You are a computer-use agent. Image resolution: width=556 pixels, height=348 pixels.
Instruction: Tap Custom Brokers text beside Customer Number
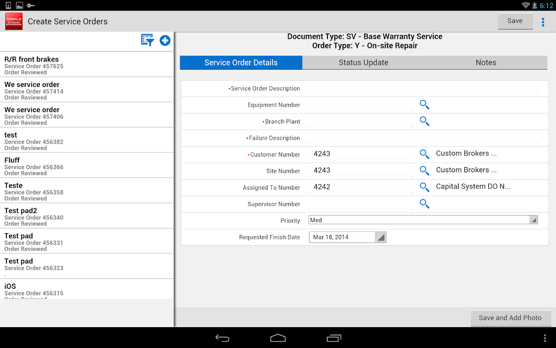click(466, 154)
